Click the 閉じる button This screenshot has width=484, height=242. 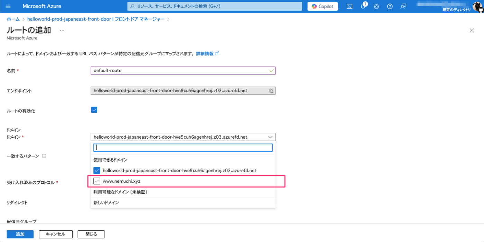pyautogui.click(x=91, y=234)
